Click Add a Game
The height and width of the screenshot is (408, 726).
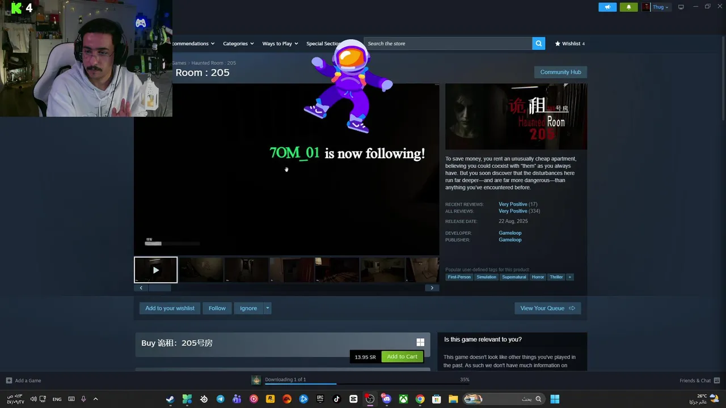[23, 380]
